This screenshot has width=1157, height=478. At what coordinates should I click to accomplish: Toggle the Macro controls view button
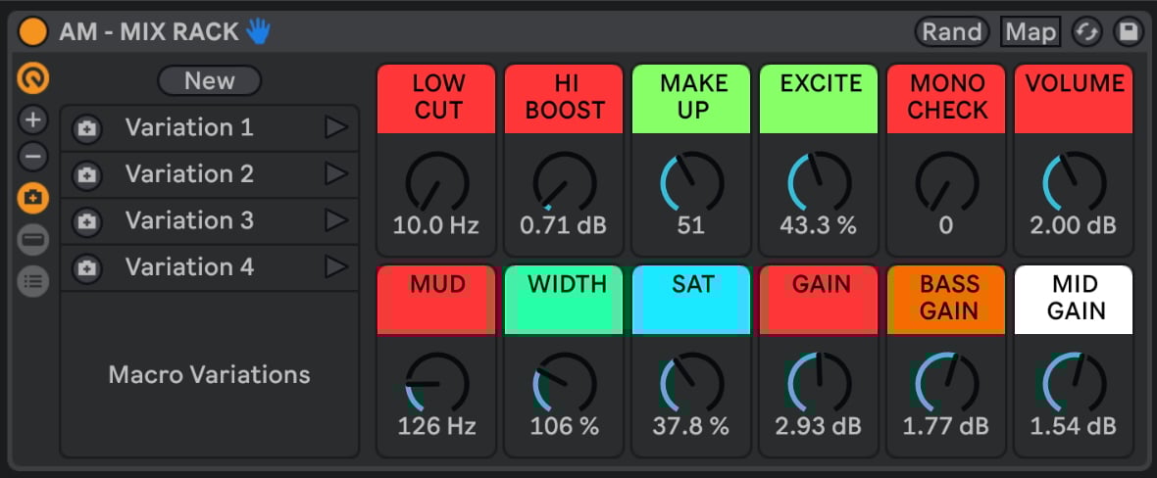[32, 78]
